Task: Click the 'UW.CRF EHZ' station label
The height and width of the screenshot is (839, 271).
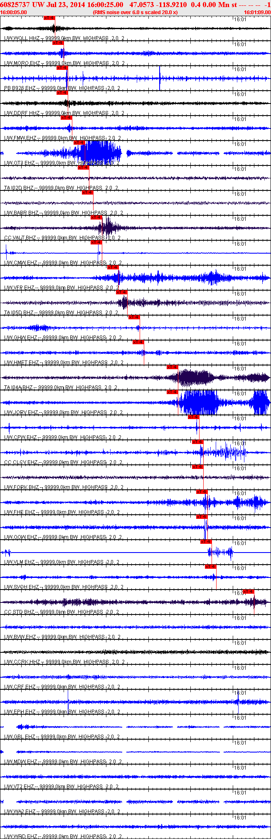Action: pos(20,687)
